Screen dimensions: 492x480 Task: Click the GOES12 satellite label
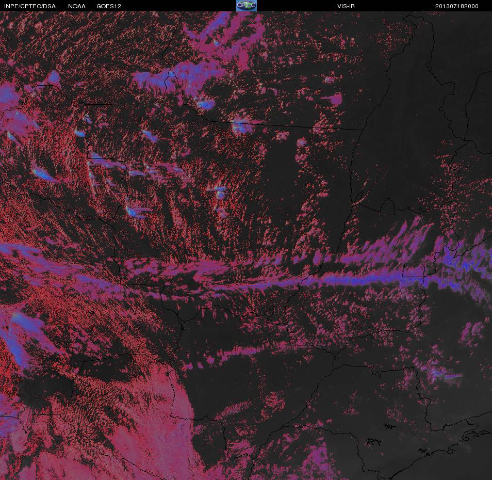click(109, 6)
